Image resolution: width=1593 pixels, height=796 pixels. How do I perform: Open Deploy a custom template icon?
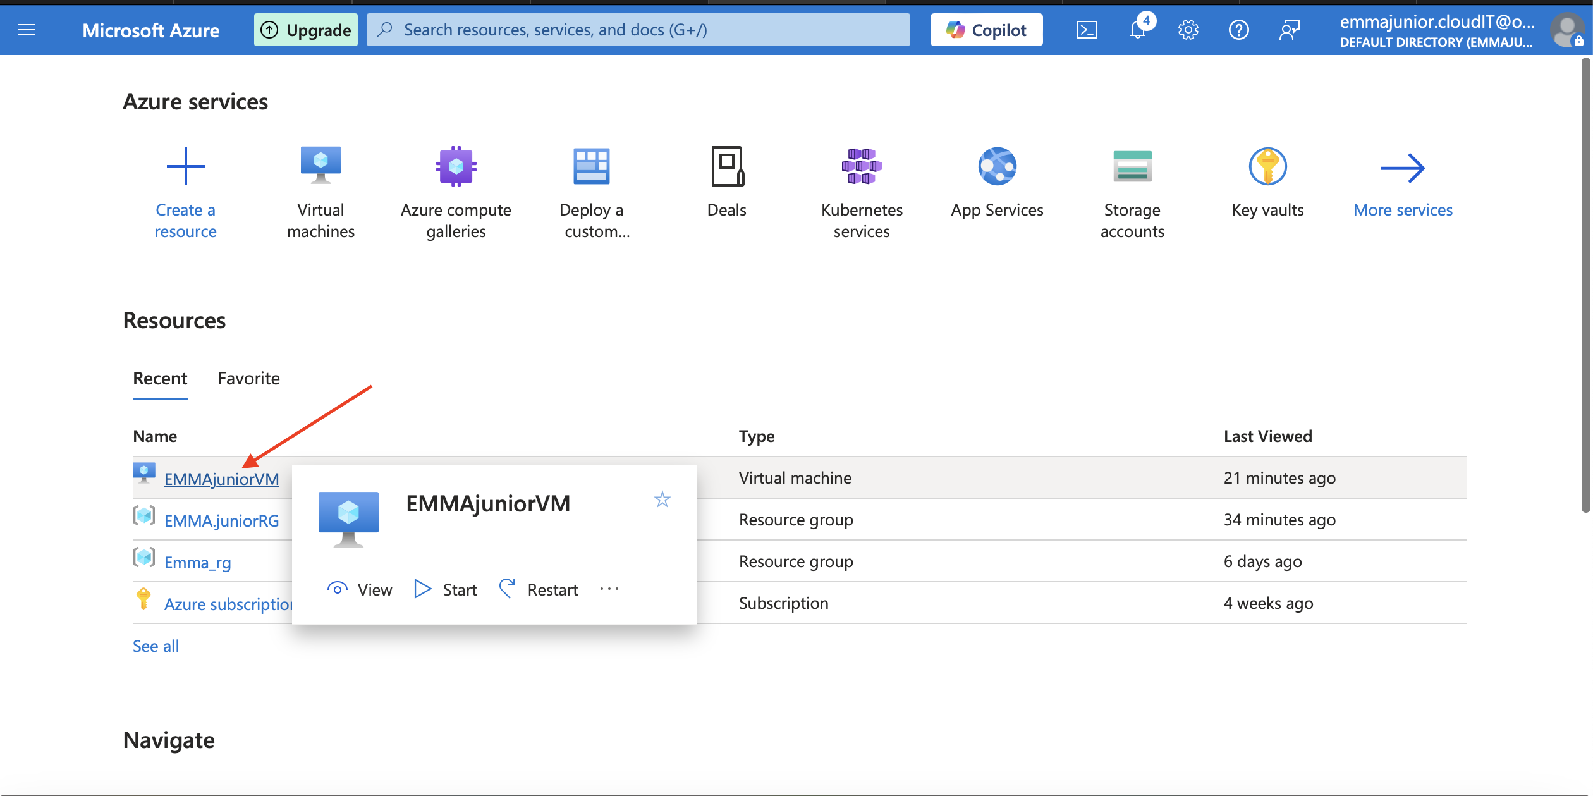591,166
